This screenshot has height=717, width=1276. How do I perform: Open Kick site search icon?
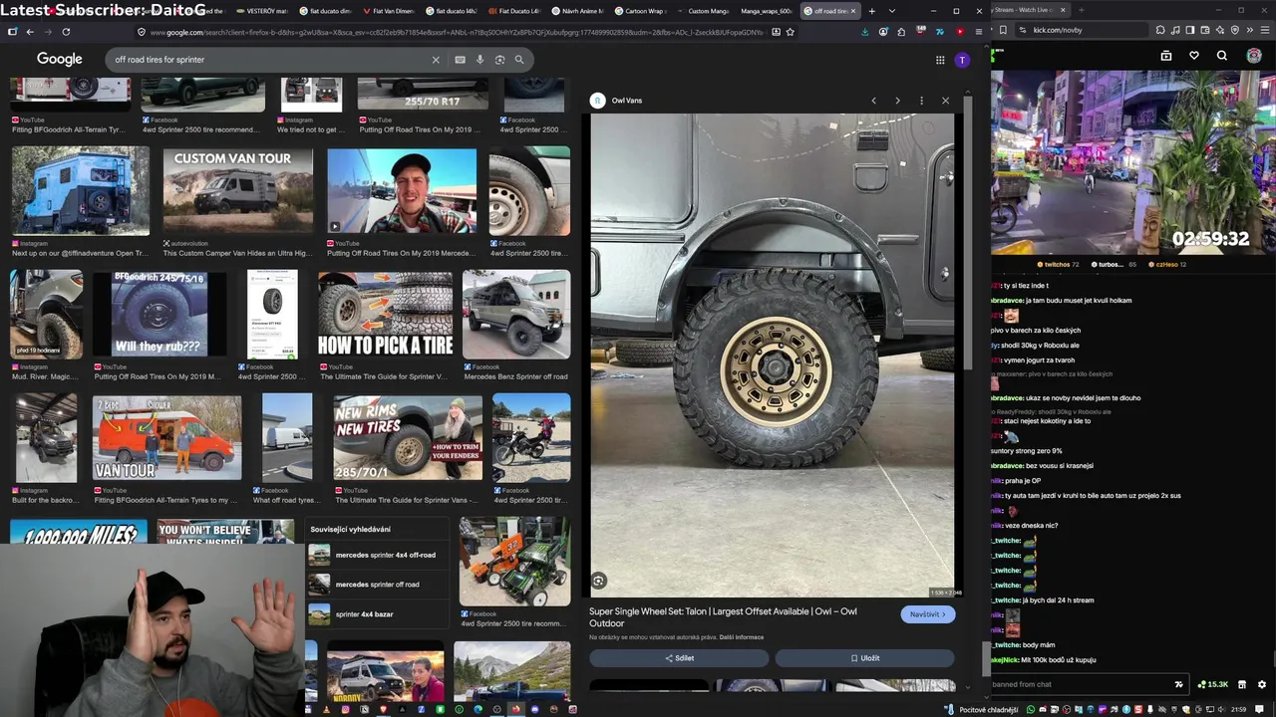click(x=1222, y=56)
